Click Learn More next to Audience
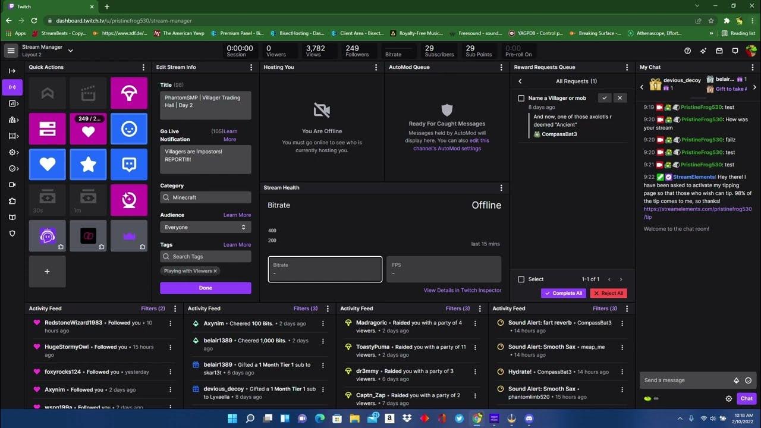The image size is (761, 428). click(237, 215)
